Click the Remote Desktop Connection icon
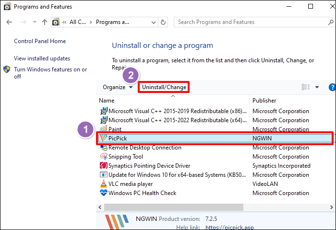Screen dimensions: 336x230 coord(103,148)
